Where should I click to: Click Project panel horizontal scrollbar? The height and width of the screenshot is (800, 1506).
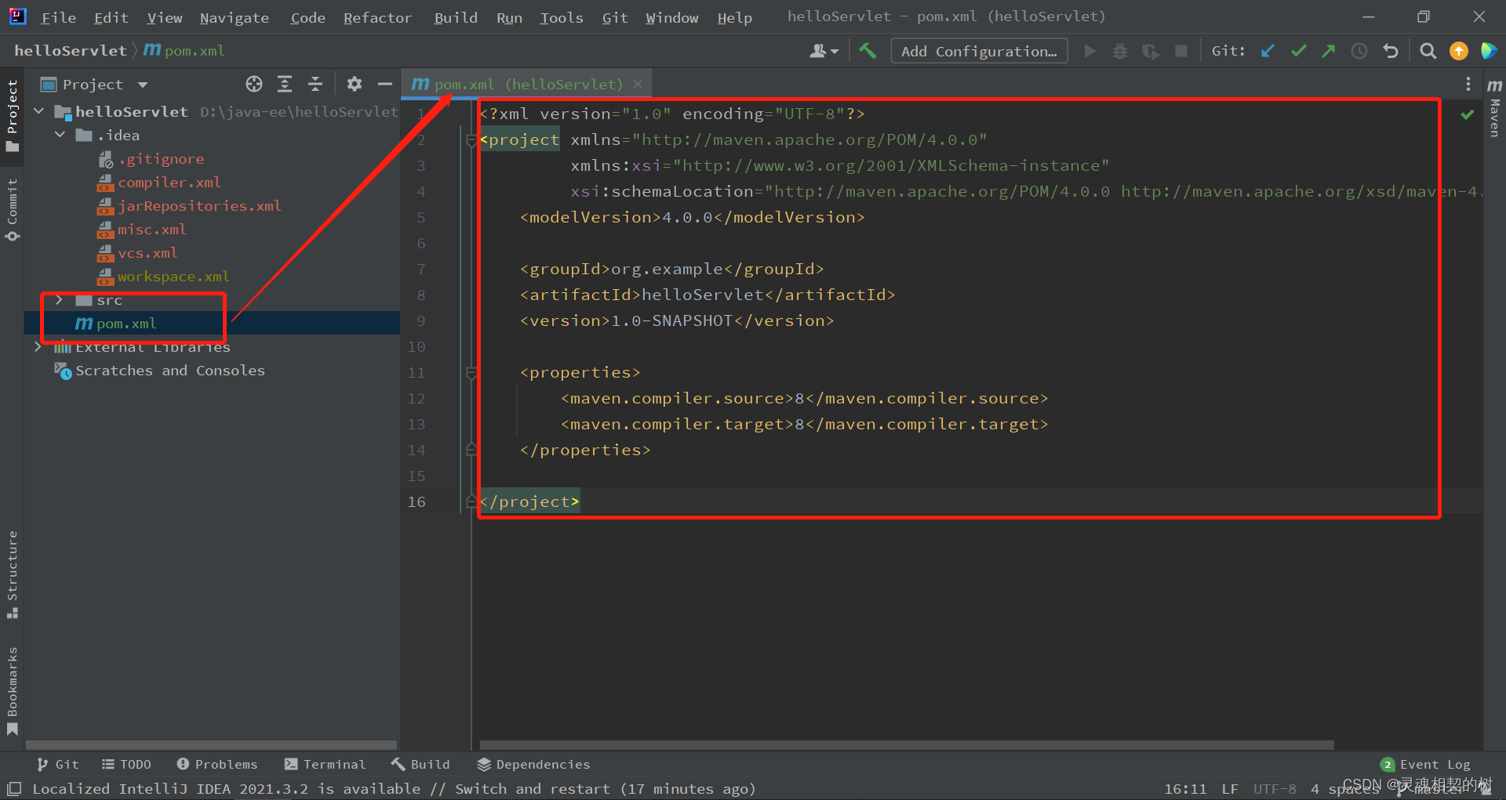[211, 744]
